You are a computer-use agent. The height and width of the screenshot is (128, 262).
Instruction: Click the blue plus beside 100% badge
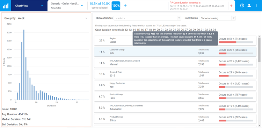(125, 6)
